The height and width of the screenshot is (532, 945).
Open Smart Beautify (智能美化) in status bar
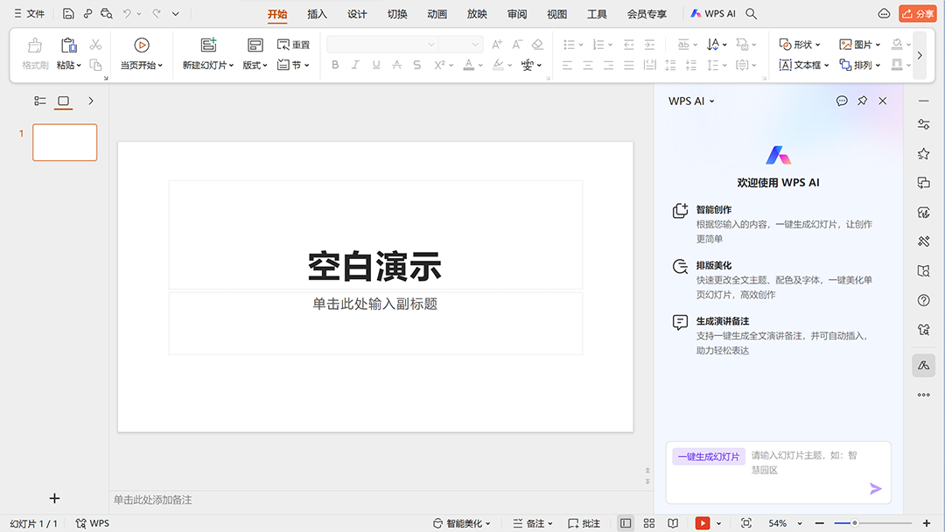462,523
